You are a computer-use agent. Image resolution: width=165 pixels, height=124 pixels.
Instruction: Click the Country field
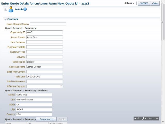tap(34, 114)
